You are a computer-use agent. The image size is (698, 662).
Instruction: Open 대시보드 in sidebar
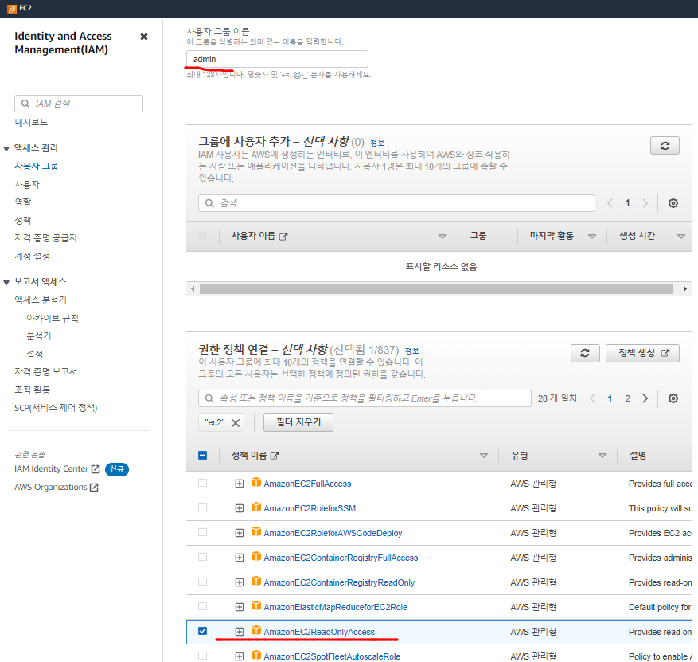[31, 122]
